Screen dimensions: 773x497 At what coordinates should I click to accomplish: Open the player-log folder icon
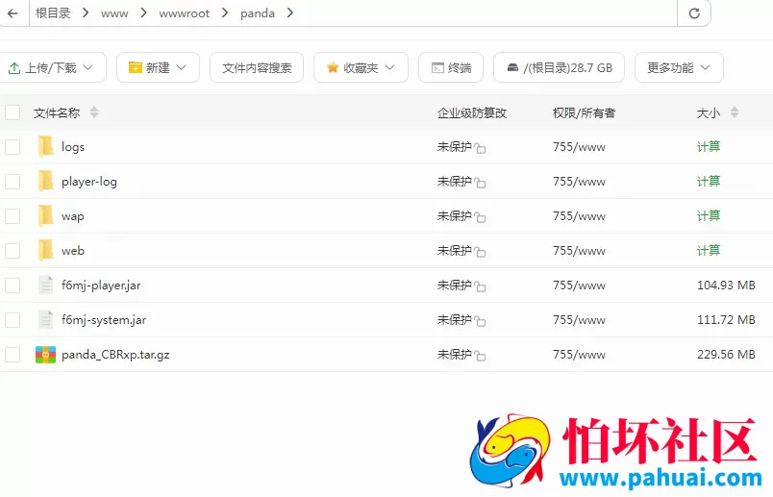pyautogui.click(x=45, y=181)
